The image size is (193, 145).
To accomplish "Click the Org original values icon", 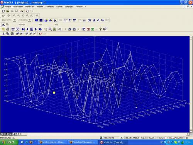I will click(103, 20).
